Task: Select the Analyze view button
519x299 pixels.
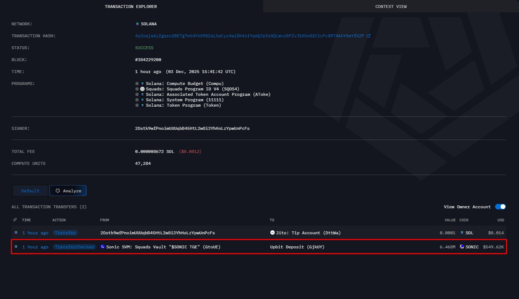Action: (68, 191)
